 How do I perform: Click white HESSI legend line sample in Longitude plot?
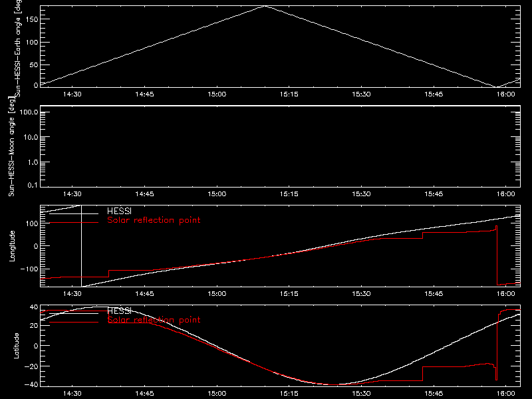74,213
